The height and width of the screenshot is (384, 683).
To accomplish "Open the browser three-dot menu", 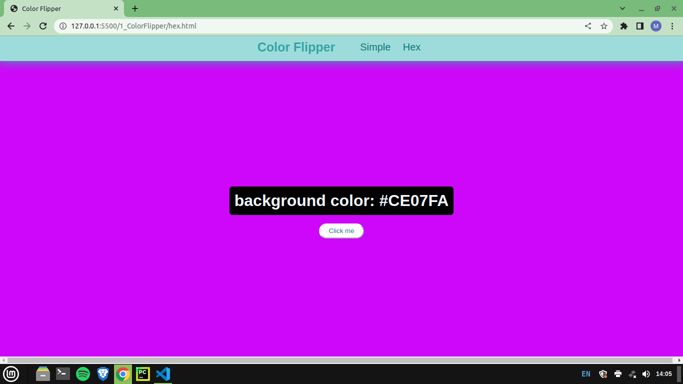I will [x=673, y=26].
